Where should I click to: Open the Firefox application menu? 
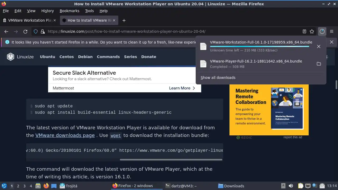pos(331,31)
